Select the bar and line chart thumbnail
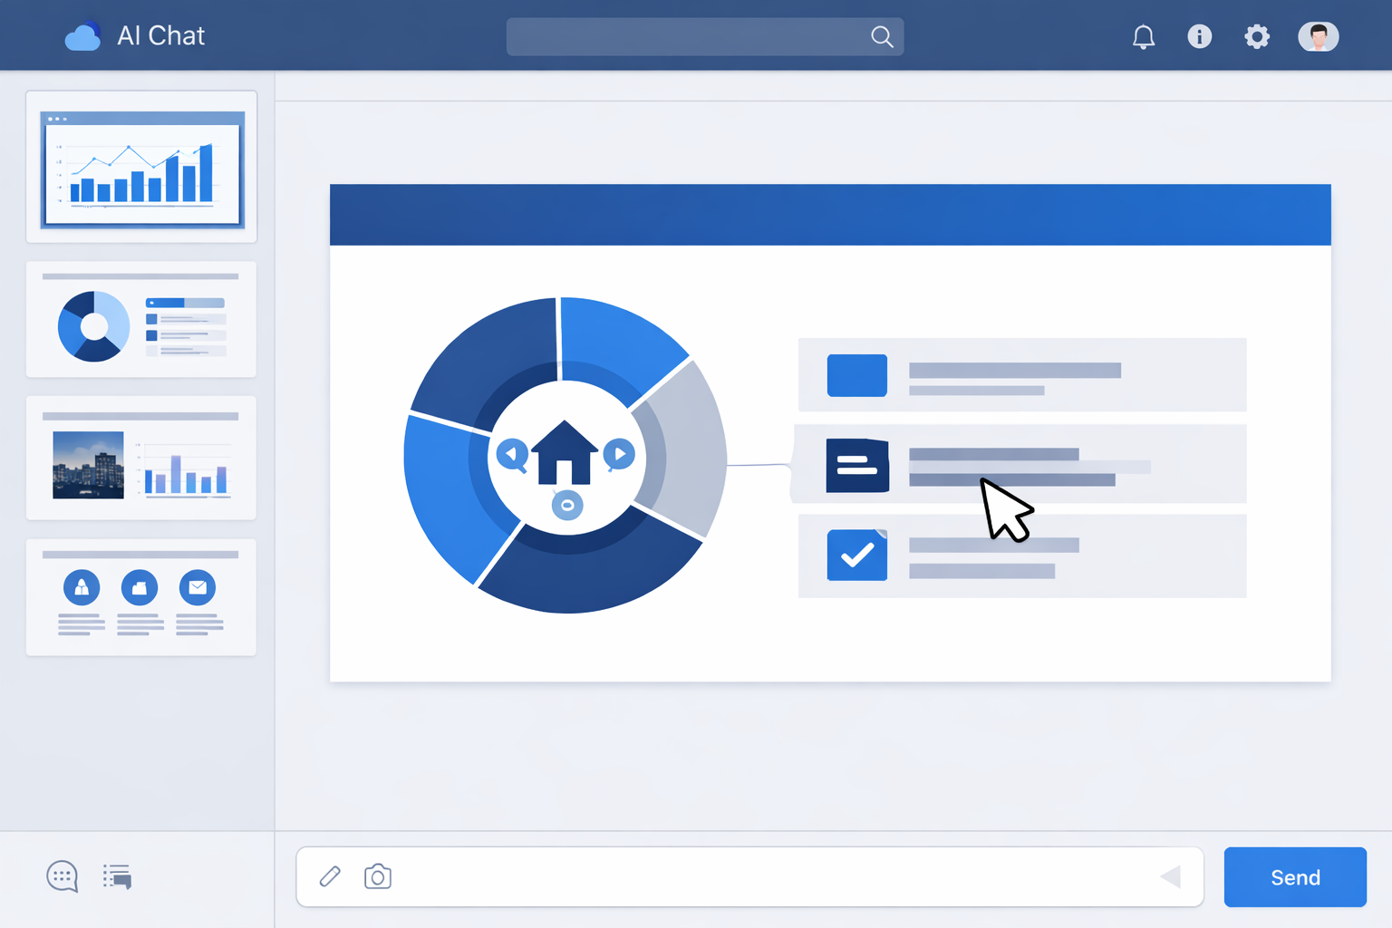Image resolution: width=1392 pixels, height=928 pixels. (x=141, y=168)
